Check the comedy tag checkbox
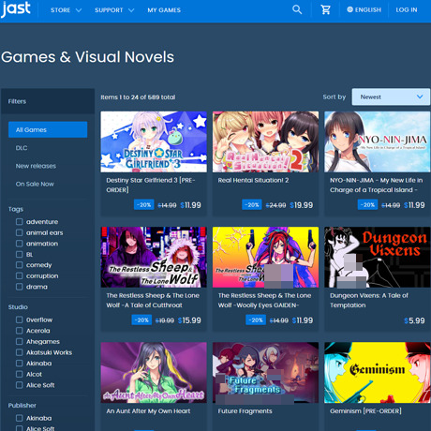The image size is (431, 431). click(x=20, y=265)
